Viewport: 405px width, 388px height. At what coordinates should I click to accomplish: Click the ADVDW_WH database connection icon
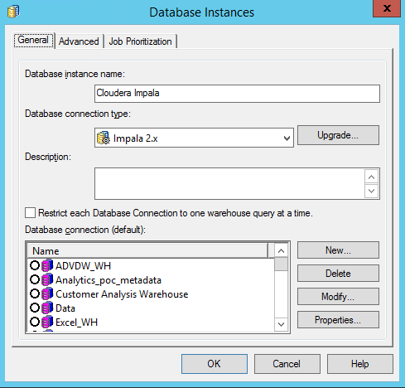(47, 265)
